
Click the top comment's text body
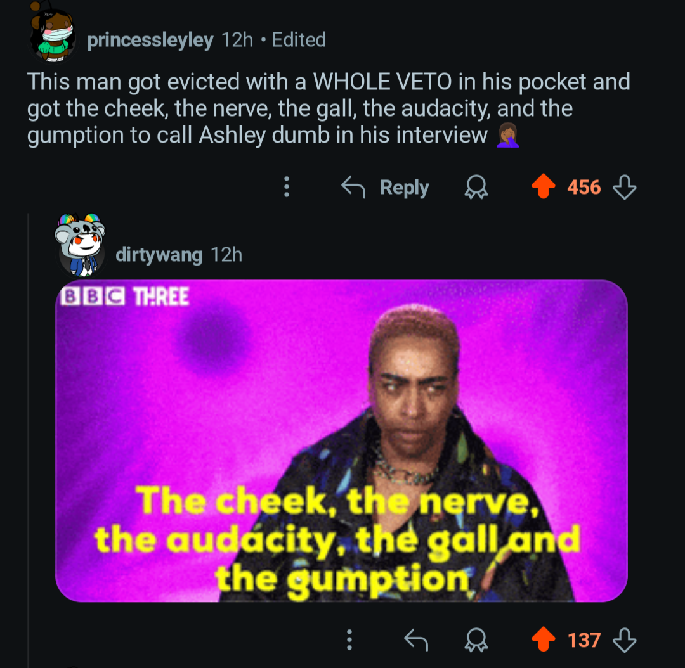pos(329,109)
